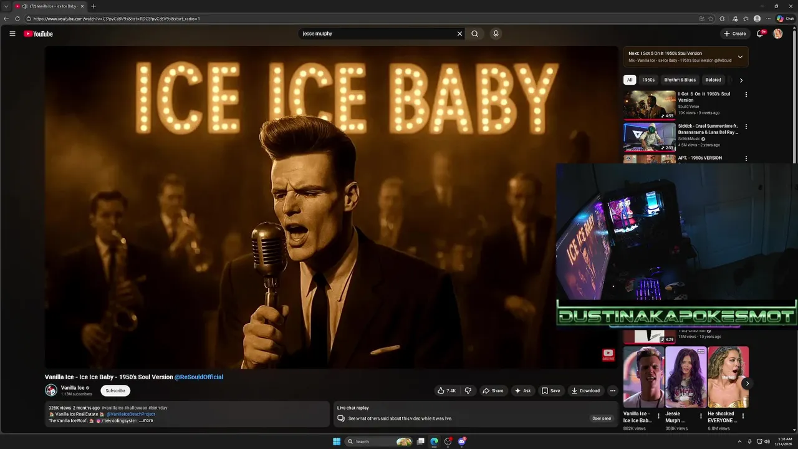The height and width of the screenshot is (449, 798).
Task: Go back in browser
Action: (x=6, y=19)
